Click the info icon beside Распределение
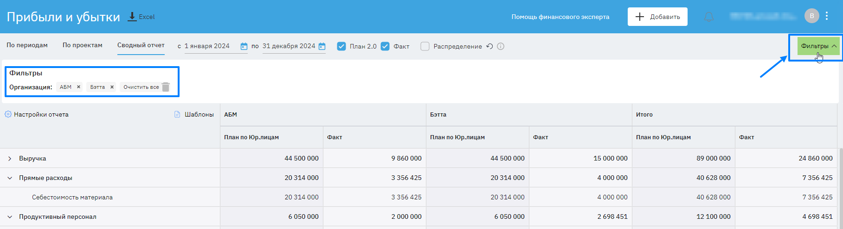The height and width of the screenshot is (229, 843). (501, 46)
